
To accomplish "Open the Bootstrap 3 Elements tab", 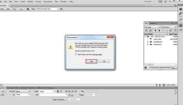I will click(28, 88).
